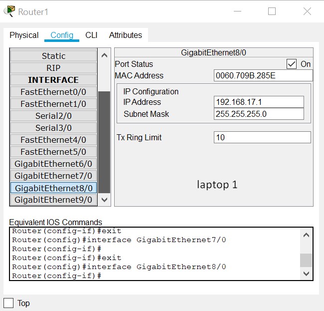Image resolution: width=324 pixels, height=311 pixels.
Task: Select interface Serial2/0
Action: (53, 116)
